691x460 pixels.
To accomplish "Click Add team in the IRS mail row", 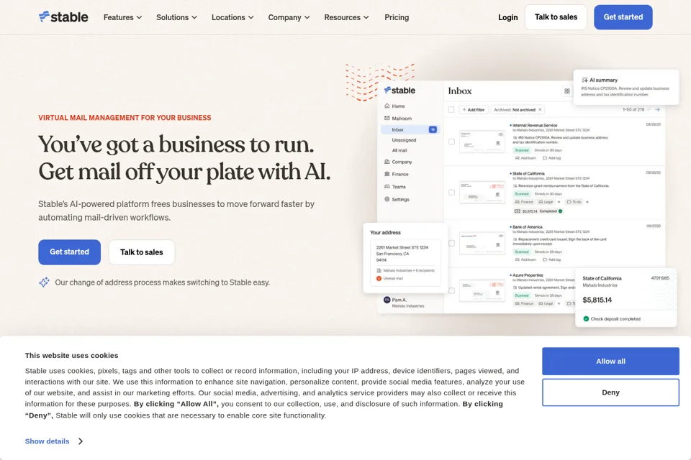I will click(525, 158).
